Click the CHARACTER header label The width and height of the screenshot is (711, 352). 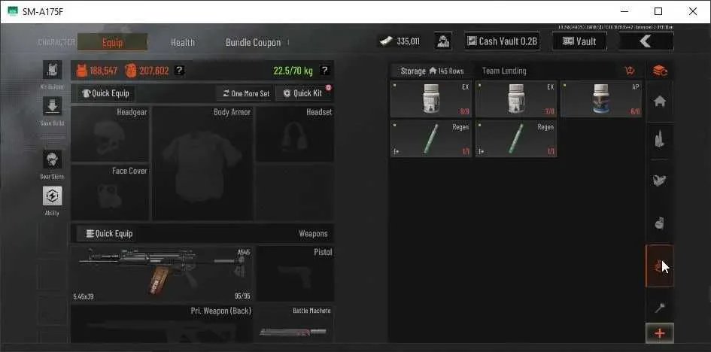[56, 42]
